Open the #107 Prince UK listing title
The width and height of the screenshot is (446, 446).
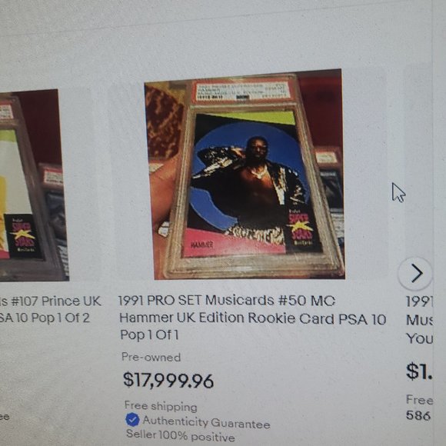50,309
